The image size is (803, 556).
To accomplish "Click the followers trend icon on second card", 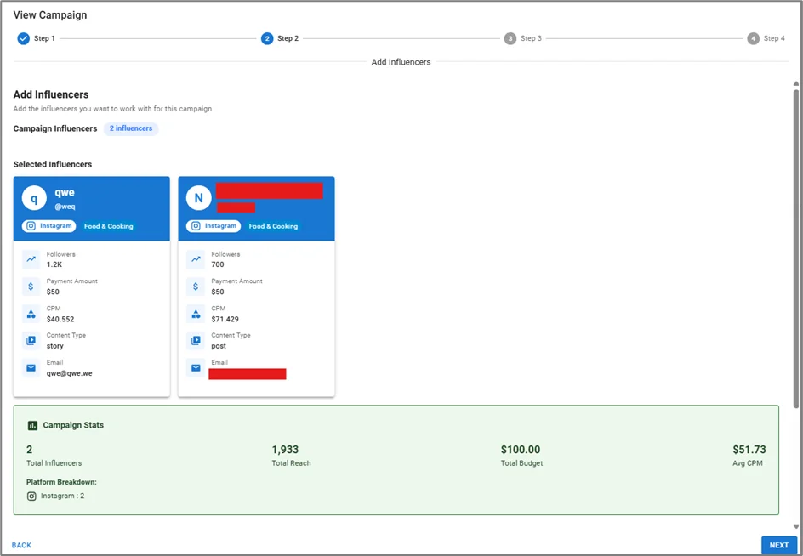I will pos(196,259).
